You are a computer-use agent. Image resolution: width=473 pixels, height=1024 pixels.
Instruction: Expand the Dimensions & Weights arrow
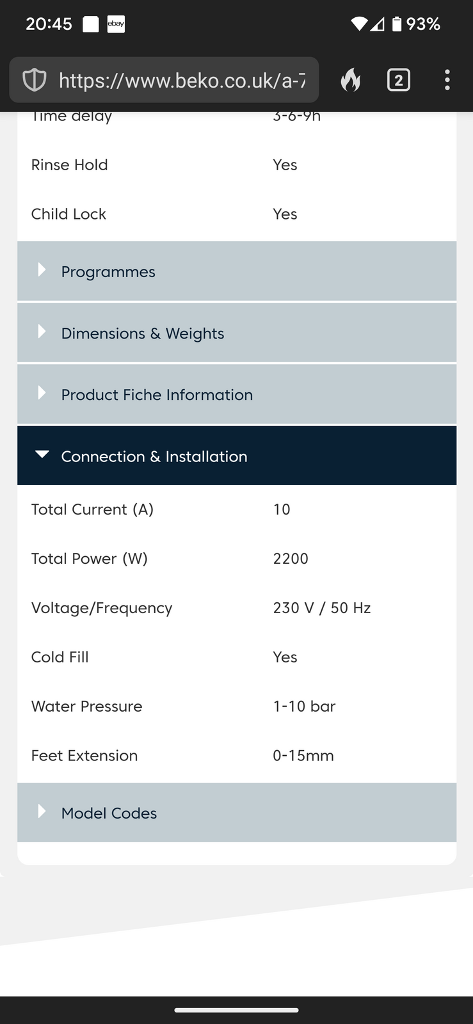click(x=42, y=332)
